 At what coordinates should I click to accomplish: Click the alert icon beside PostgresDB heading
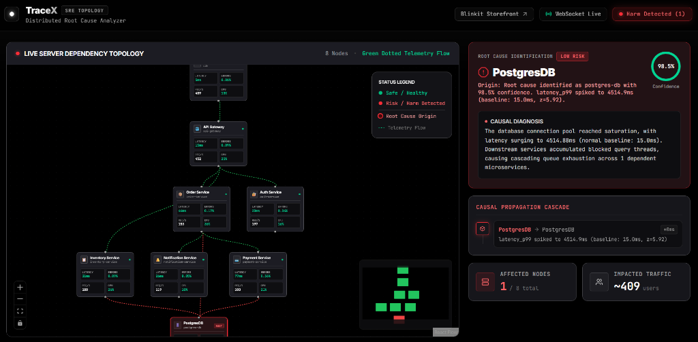tap(483, 72)
